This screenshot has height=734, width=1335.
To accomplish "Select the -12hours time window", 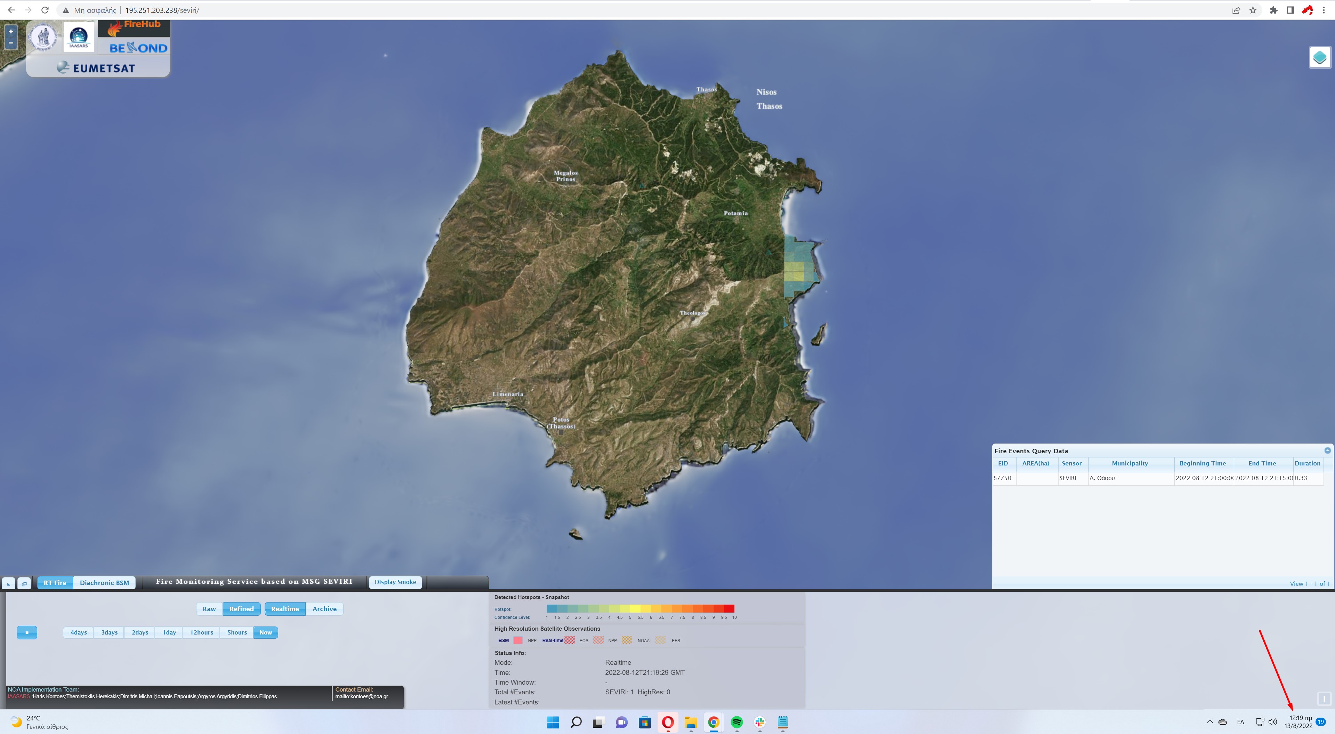I will [201, 632].
